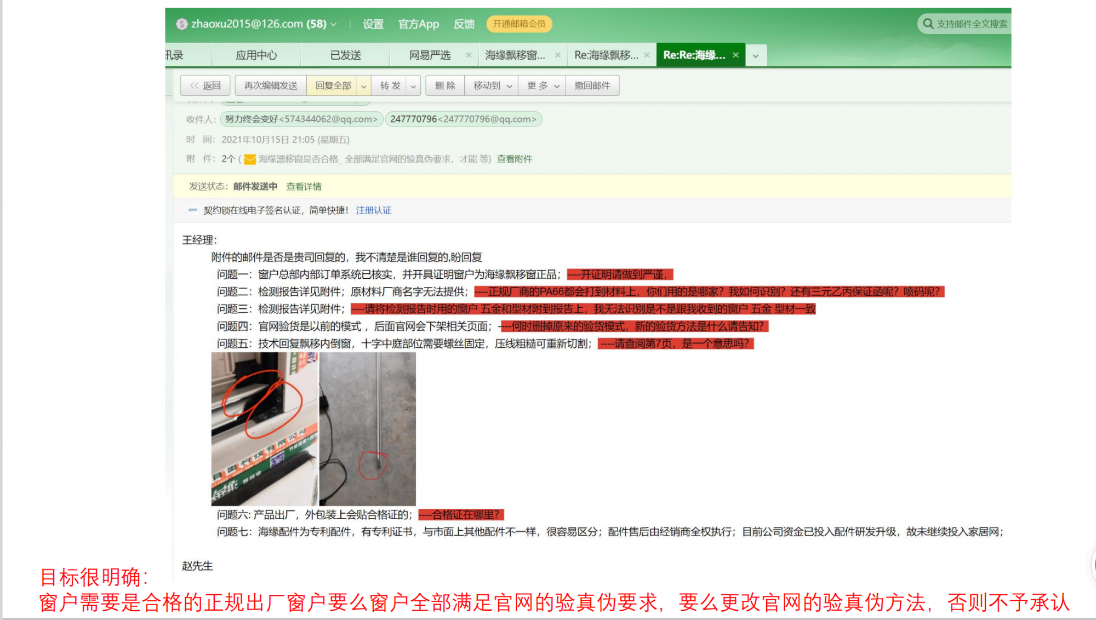Image resolution: width=1096 pixels, height=620 pixels.
Task: Click the 返回 button
Action: (x=206, y=85)
